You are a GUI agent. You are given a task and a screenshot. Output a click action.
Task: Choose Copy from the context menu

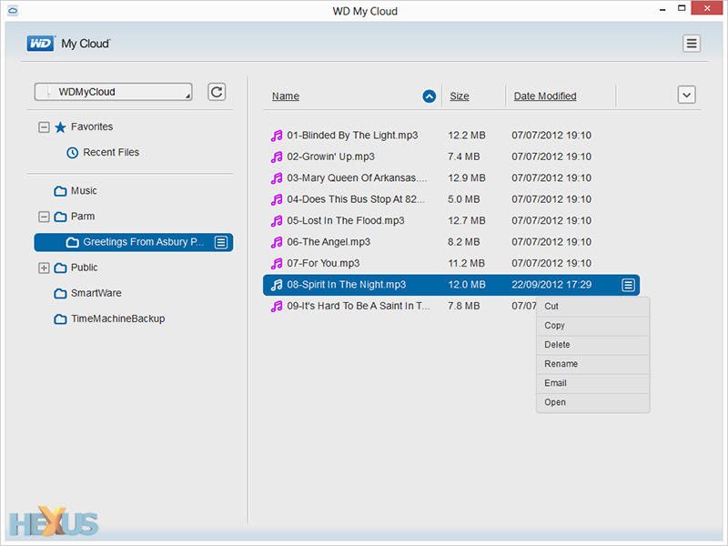593,326
